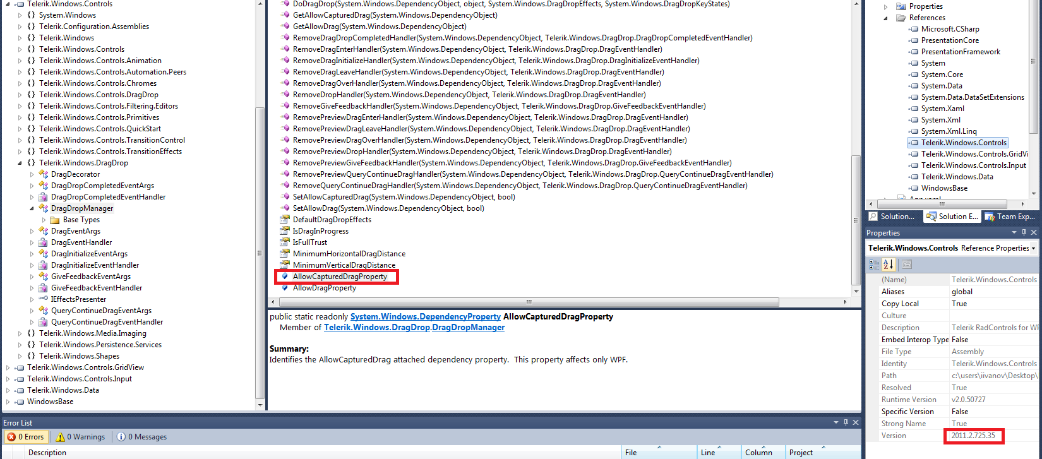Open Property Pages from Properties toolbar
This screenshot has height=459, width=1042.
pos(906,265)
